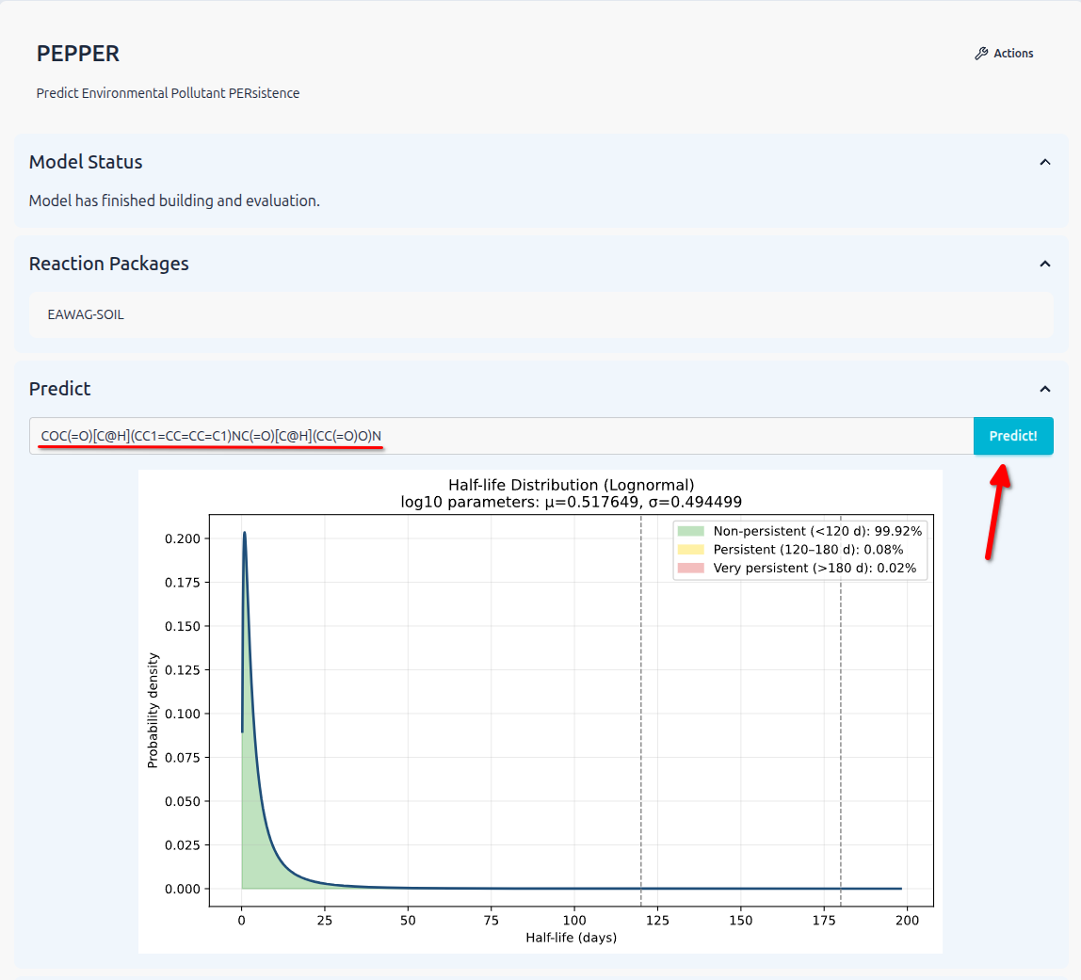Image resolution: width=1081 pixels, height=980 pixels.
Task: Click the Half-life Distribution chart title
Action: (x=572, y=485)
